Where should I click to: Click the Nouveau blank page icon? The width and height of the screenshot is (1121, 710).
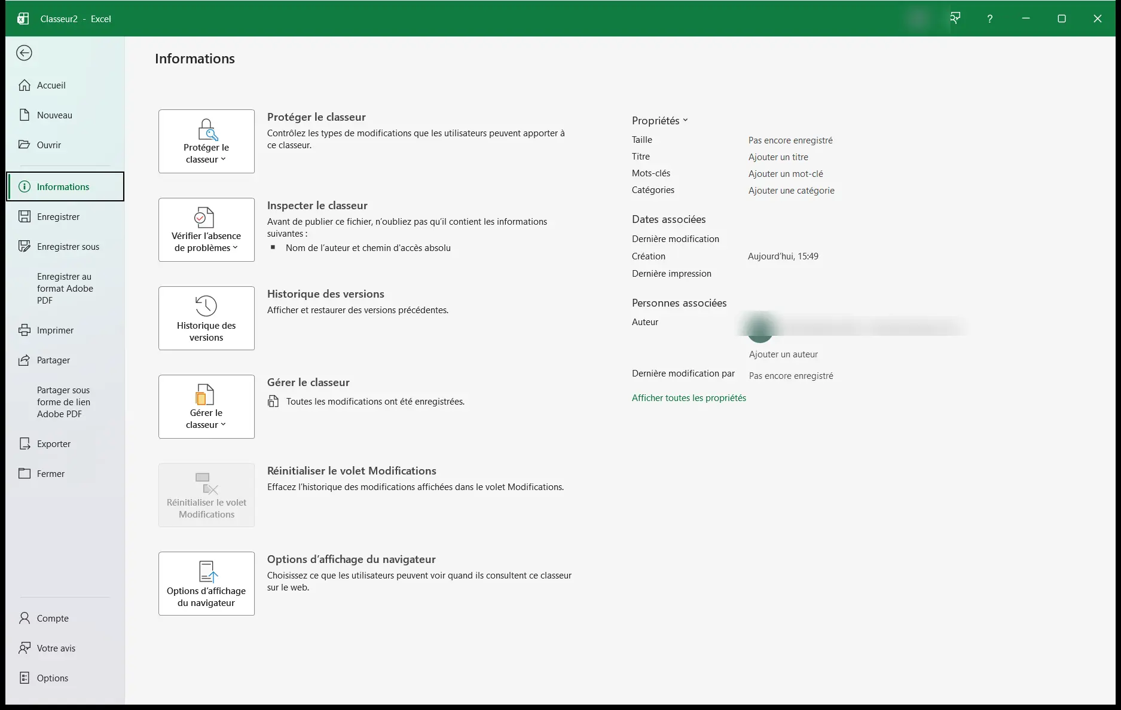tap(25, 115)
